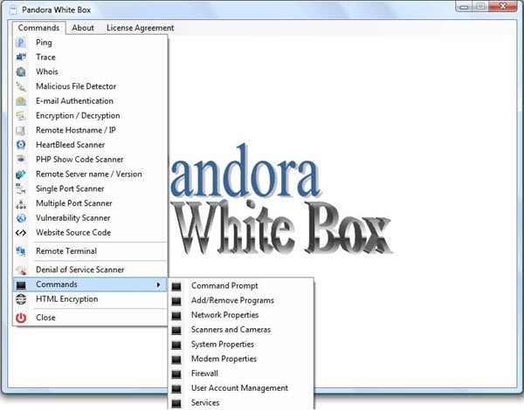
Task: Open E-mail Authentication
Action: 90,101
